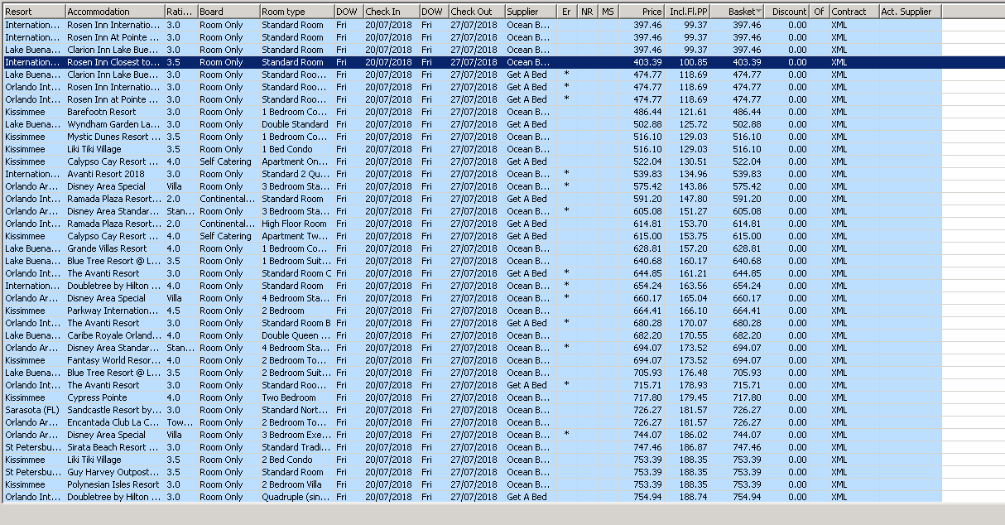Sort by the Check In column header

pyautogui.click(x=391, y=12)
